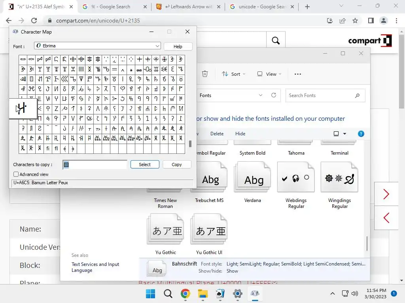Click the red previous arrow on compart page
The width and height of the screenshot is (405, 303).
(386, 218)
